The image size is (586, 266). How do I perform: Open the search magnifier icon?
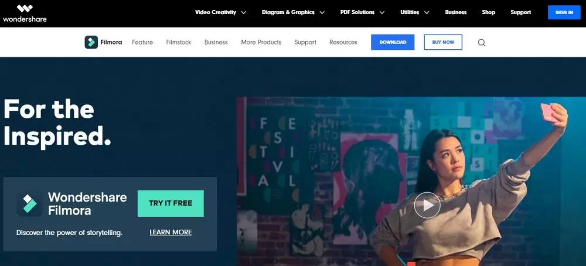(482, 43)
